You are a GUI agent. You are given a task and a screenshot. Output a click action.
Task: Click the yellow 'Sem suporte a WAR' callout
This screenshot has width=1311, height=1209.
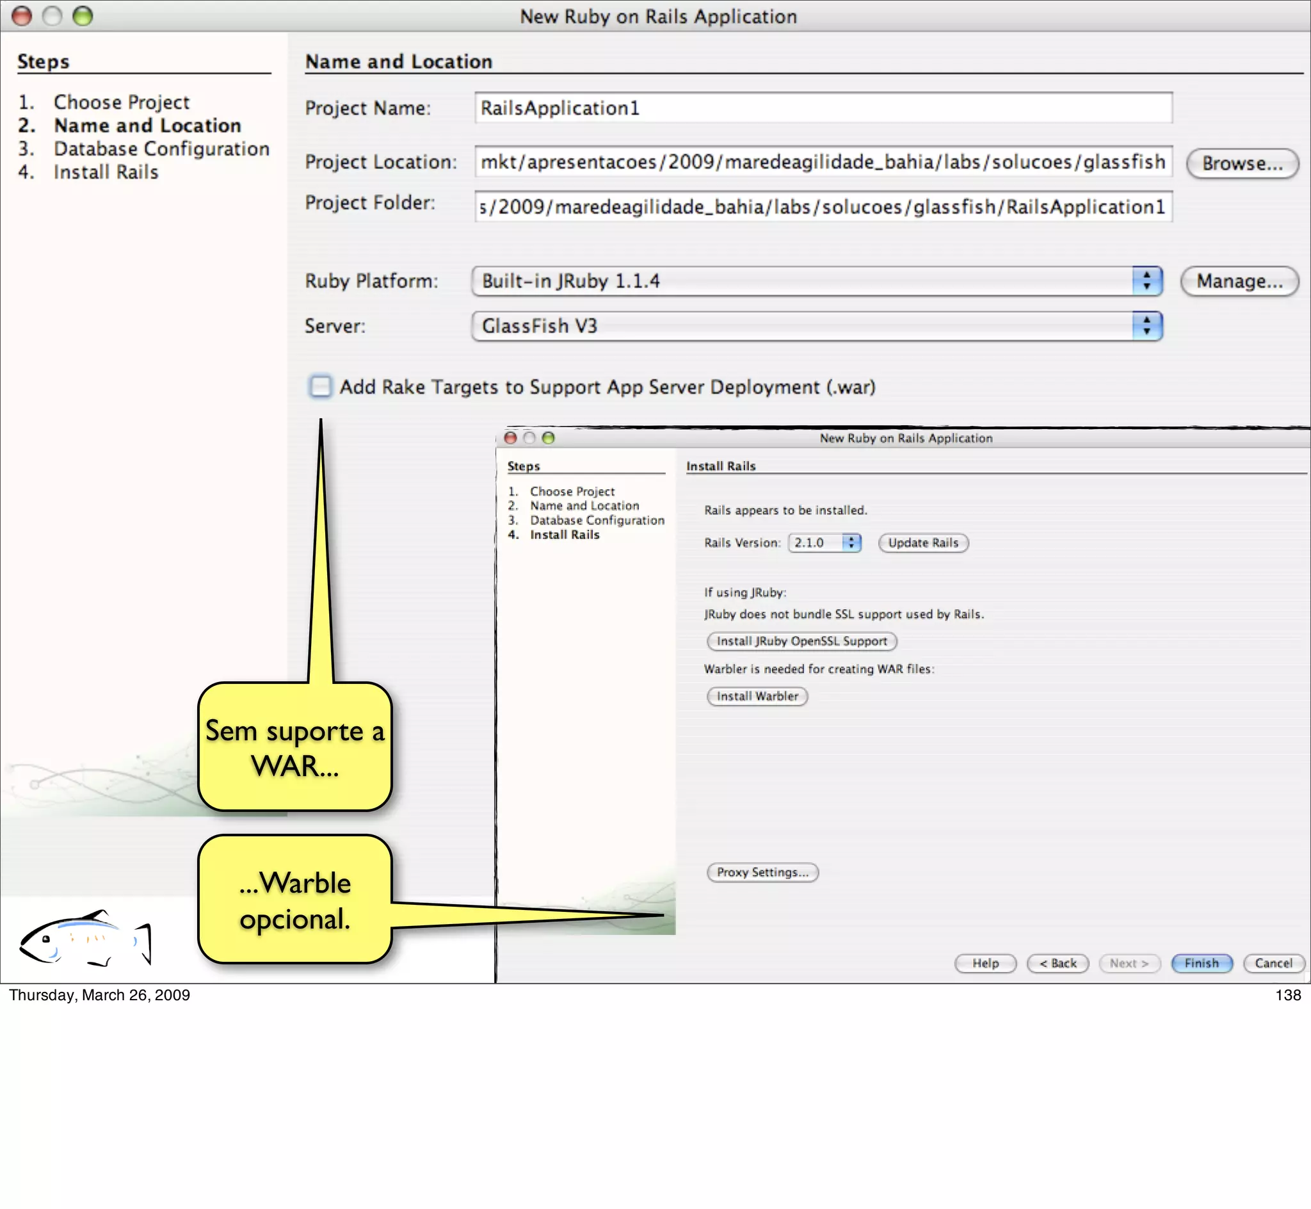pyautogui.click(x=294, y=747)
